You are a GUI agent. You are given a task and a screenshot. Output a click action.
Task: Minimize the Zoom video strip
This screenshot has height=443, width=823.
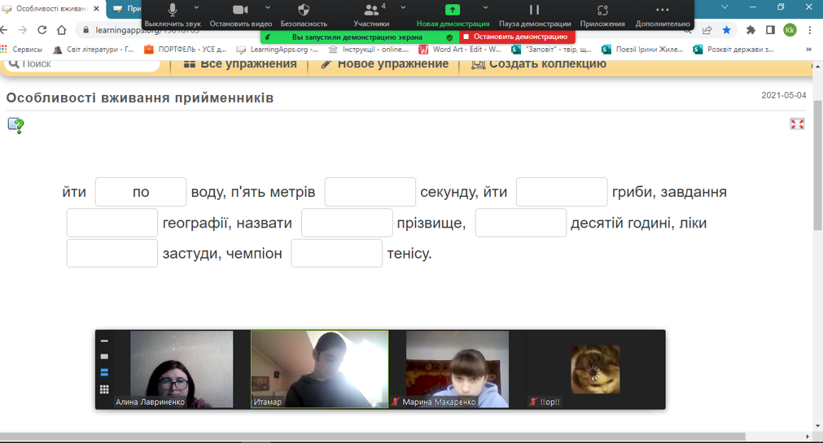tap(104, 341)
